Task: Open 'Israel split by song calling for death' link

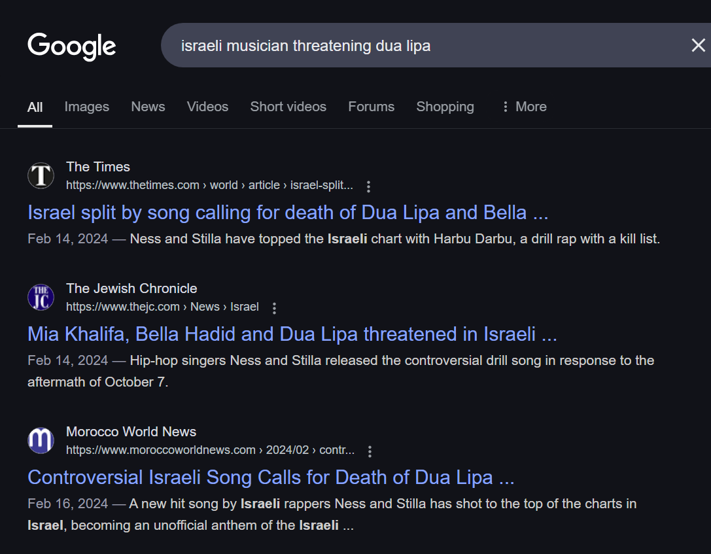Action: 288,213
